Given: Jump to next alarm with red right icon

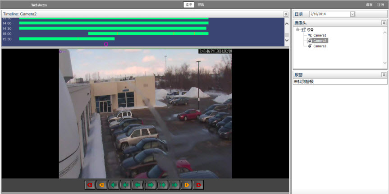Looking at the screenshot, I should [198, 185].
